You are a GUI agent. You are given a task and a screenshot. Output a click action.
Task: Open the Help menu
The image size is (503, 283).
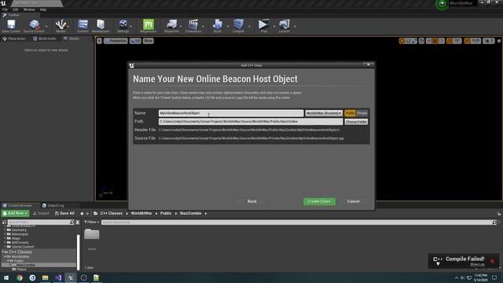tap(43, 9)
